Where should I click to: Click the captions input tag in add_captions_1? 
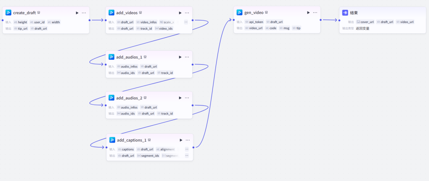tap(126, 149)
